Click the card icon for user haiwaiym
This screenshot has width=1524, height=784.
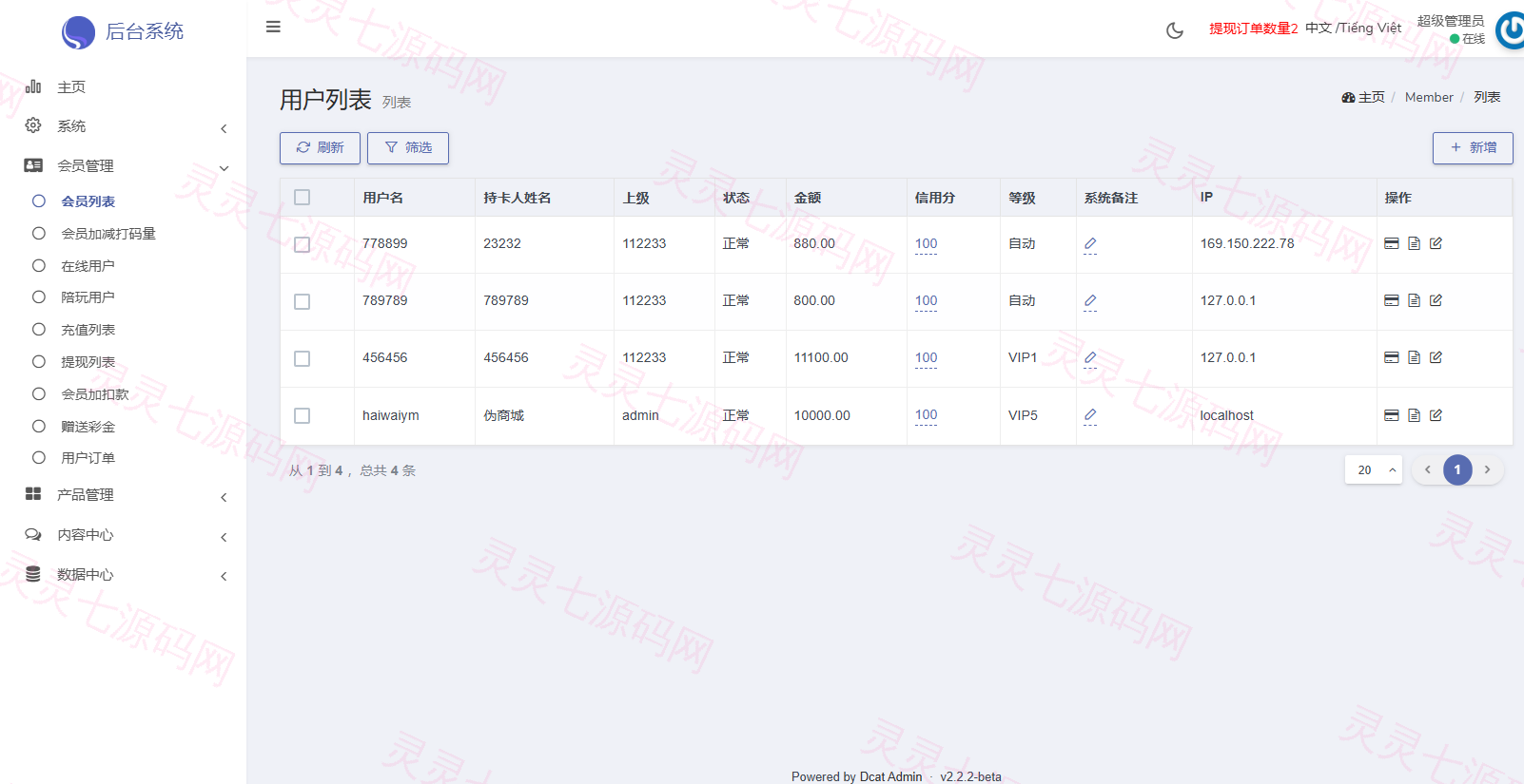[x=1391, y=415]
